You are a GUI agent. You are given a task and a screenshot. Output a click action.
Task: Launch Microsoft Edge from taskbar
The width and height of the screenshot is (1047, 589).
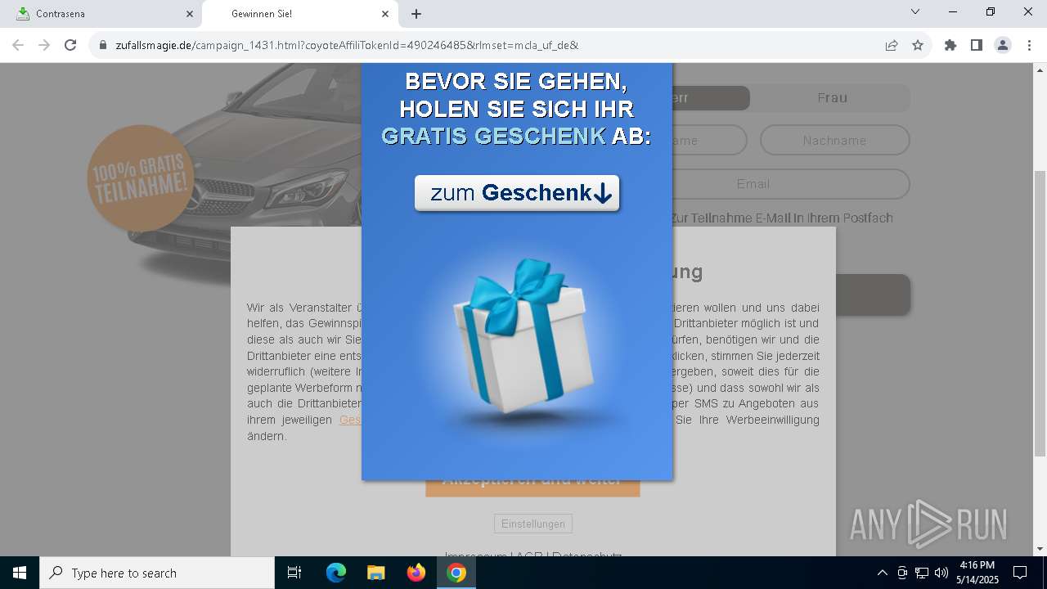tap(336, 573)
